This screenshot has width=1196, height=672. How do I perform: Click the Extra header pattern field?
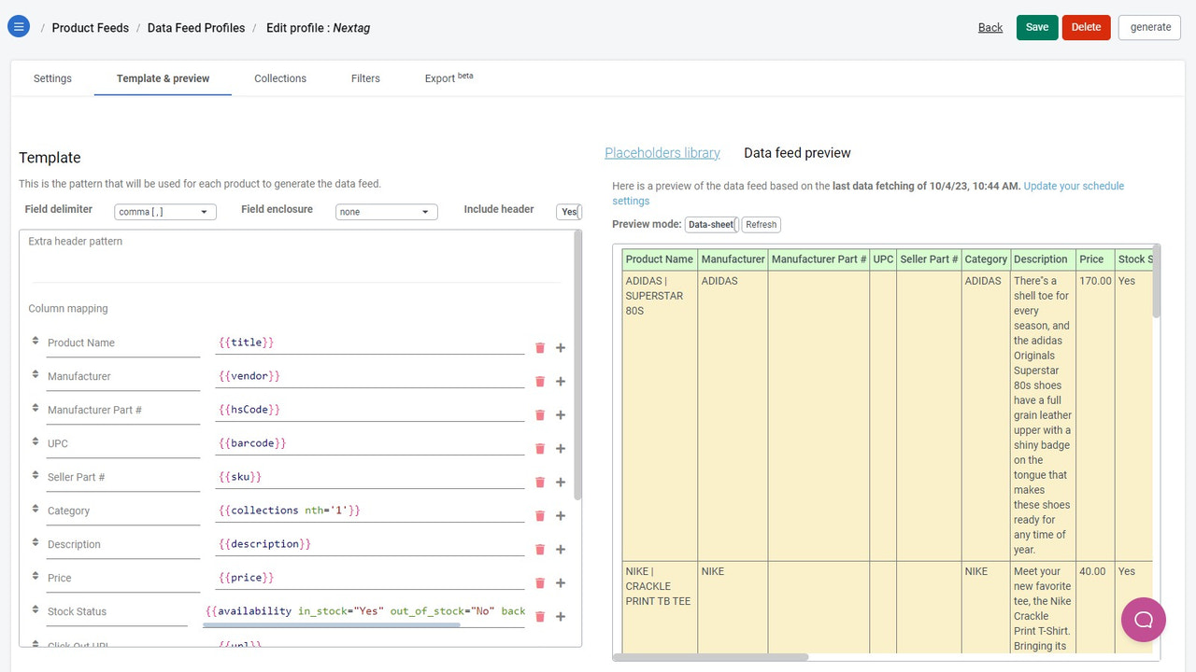[x=295, y=256]
